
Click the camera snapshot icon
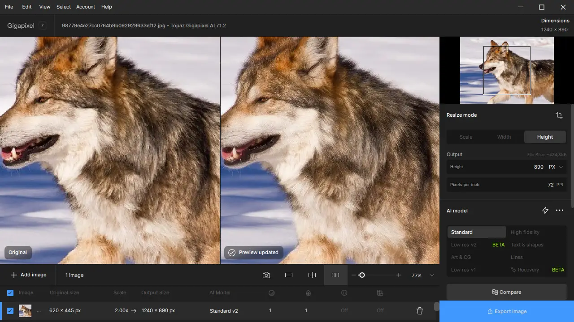(x=266, y=275)
